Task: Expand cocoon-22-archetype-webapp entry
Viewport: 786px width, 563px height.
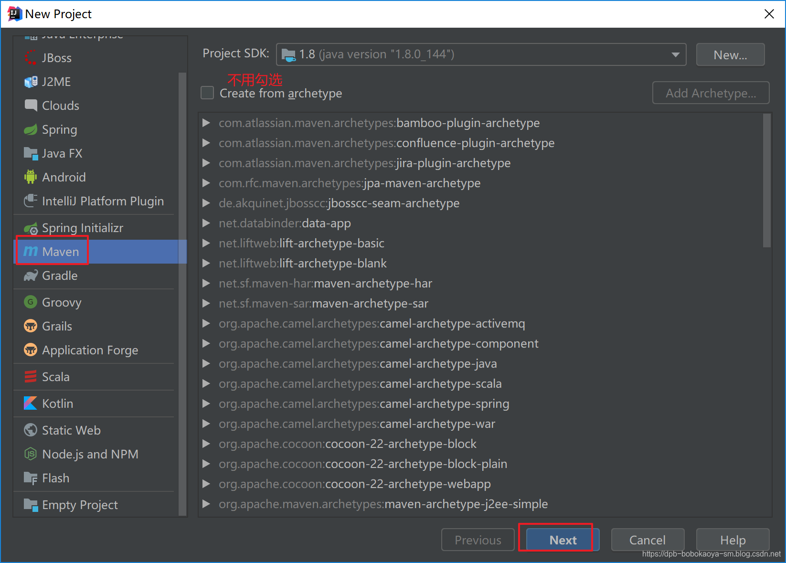Action: 206,484
